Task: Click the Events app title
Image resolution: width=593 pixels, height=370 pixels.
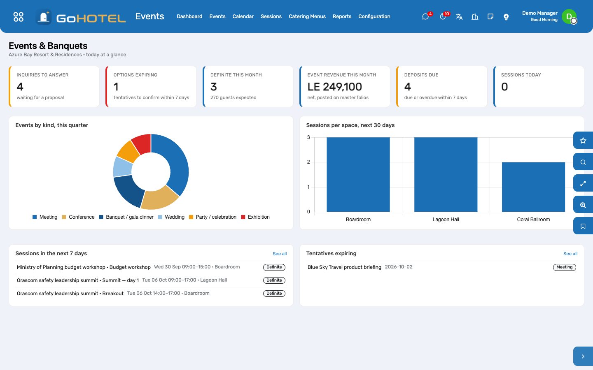Action: [150, 16]
